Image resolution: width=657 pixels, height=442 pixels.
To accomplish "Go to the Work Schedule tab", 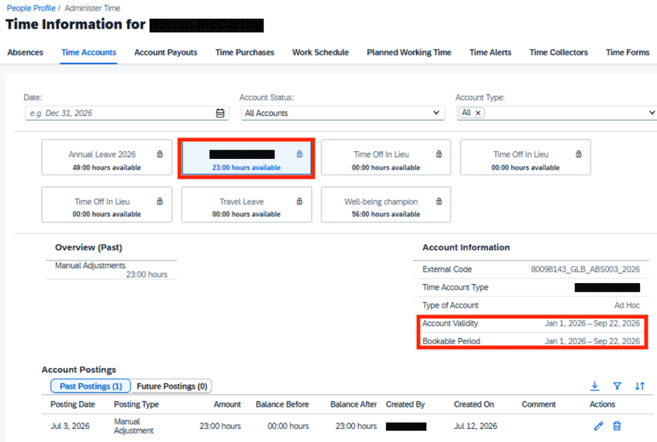I will [321, 52].
